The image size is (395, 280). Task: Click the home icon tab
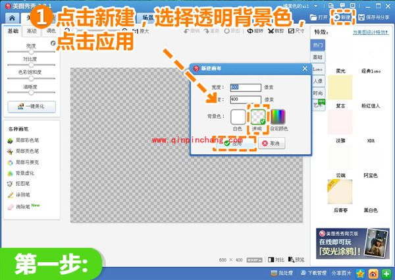12,18
